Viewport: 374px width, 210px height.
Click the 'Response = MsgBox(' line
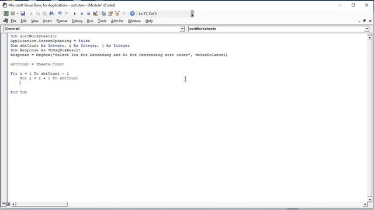pyautogui.click(x=119, y=55)
